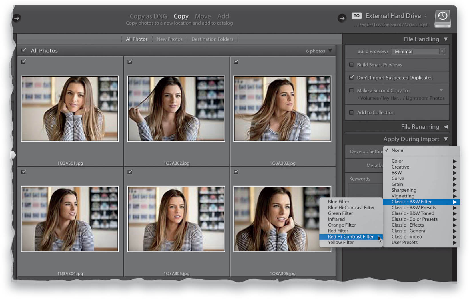This screenshot has height=299, width=469.
Task: Open Classic - Video submenu
Action: point(421,237)
